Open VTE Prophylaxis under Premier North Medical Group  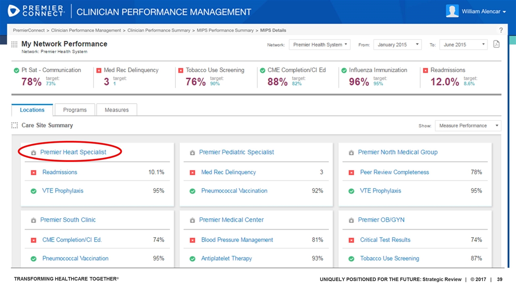click(381, 191)
